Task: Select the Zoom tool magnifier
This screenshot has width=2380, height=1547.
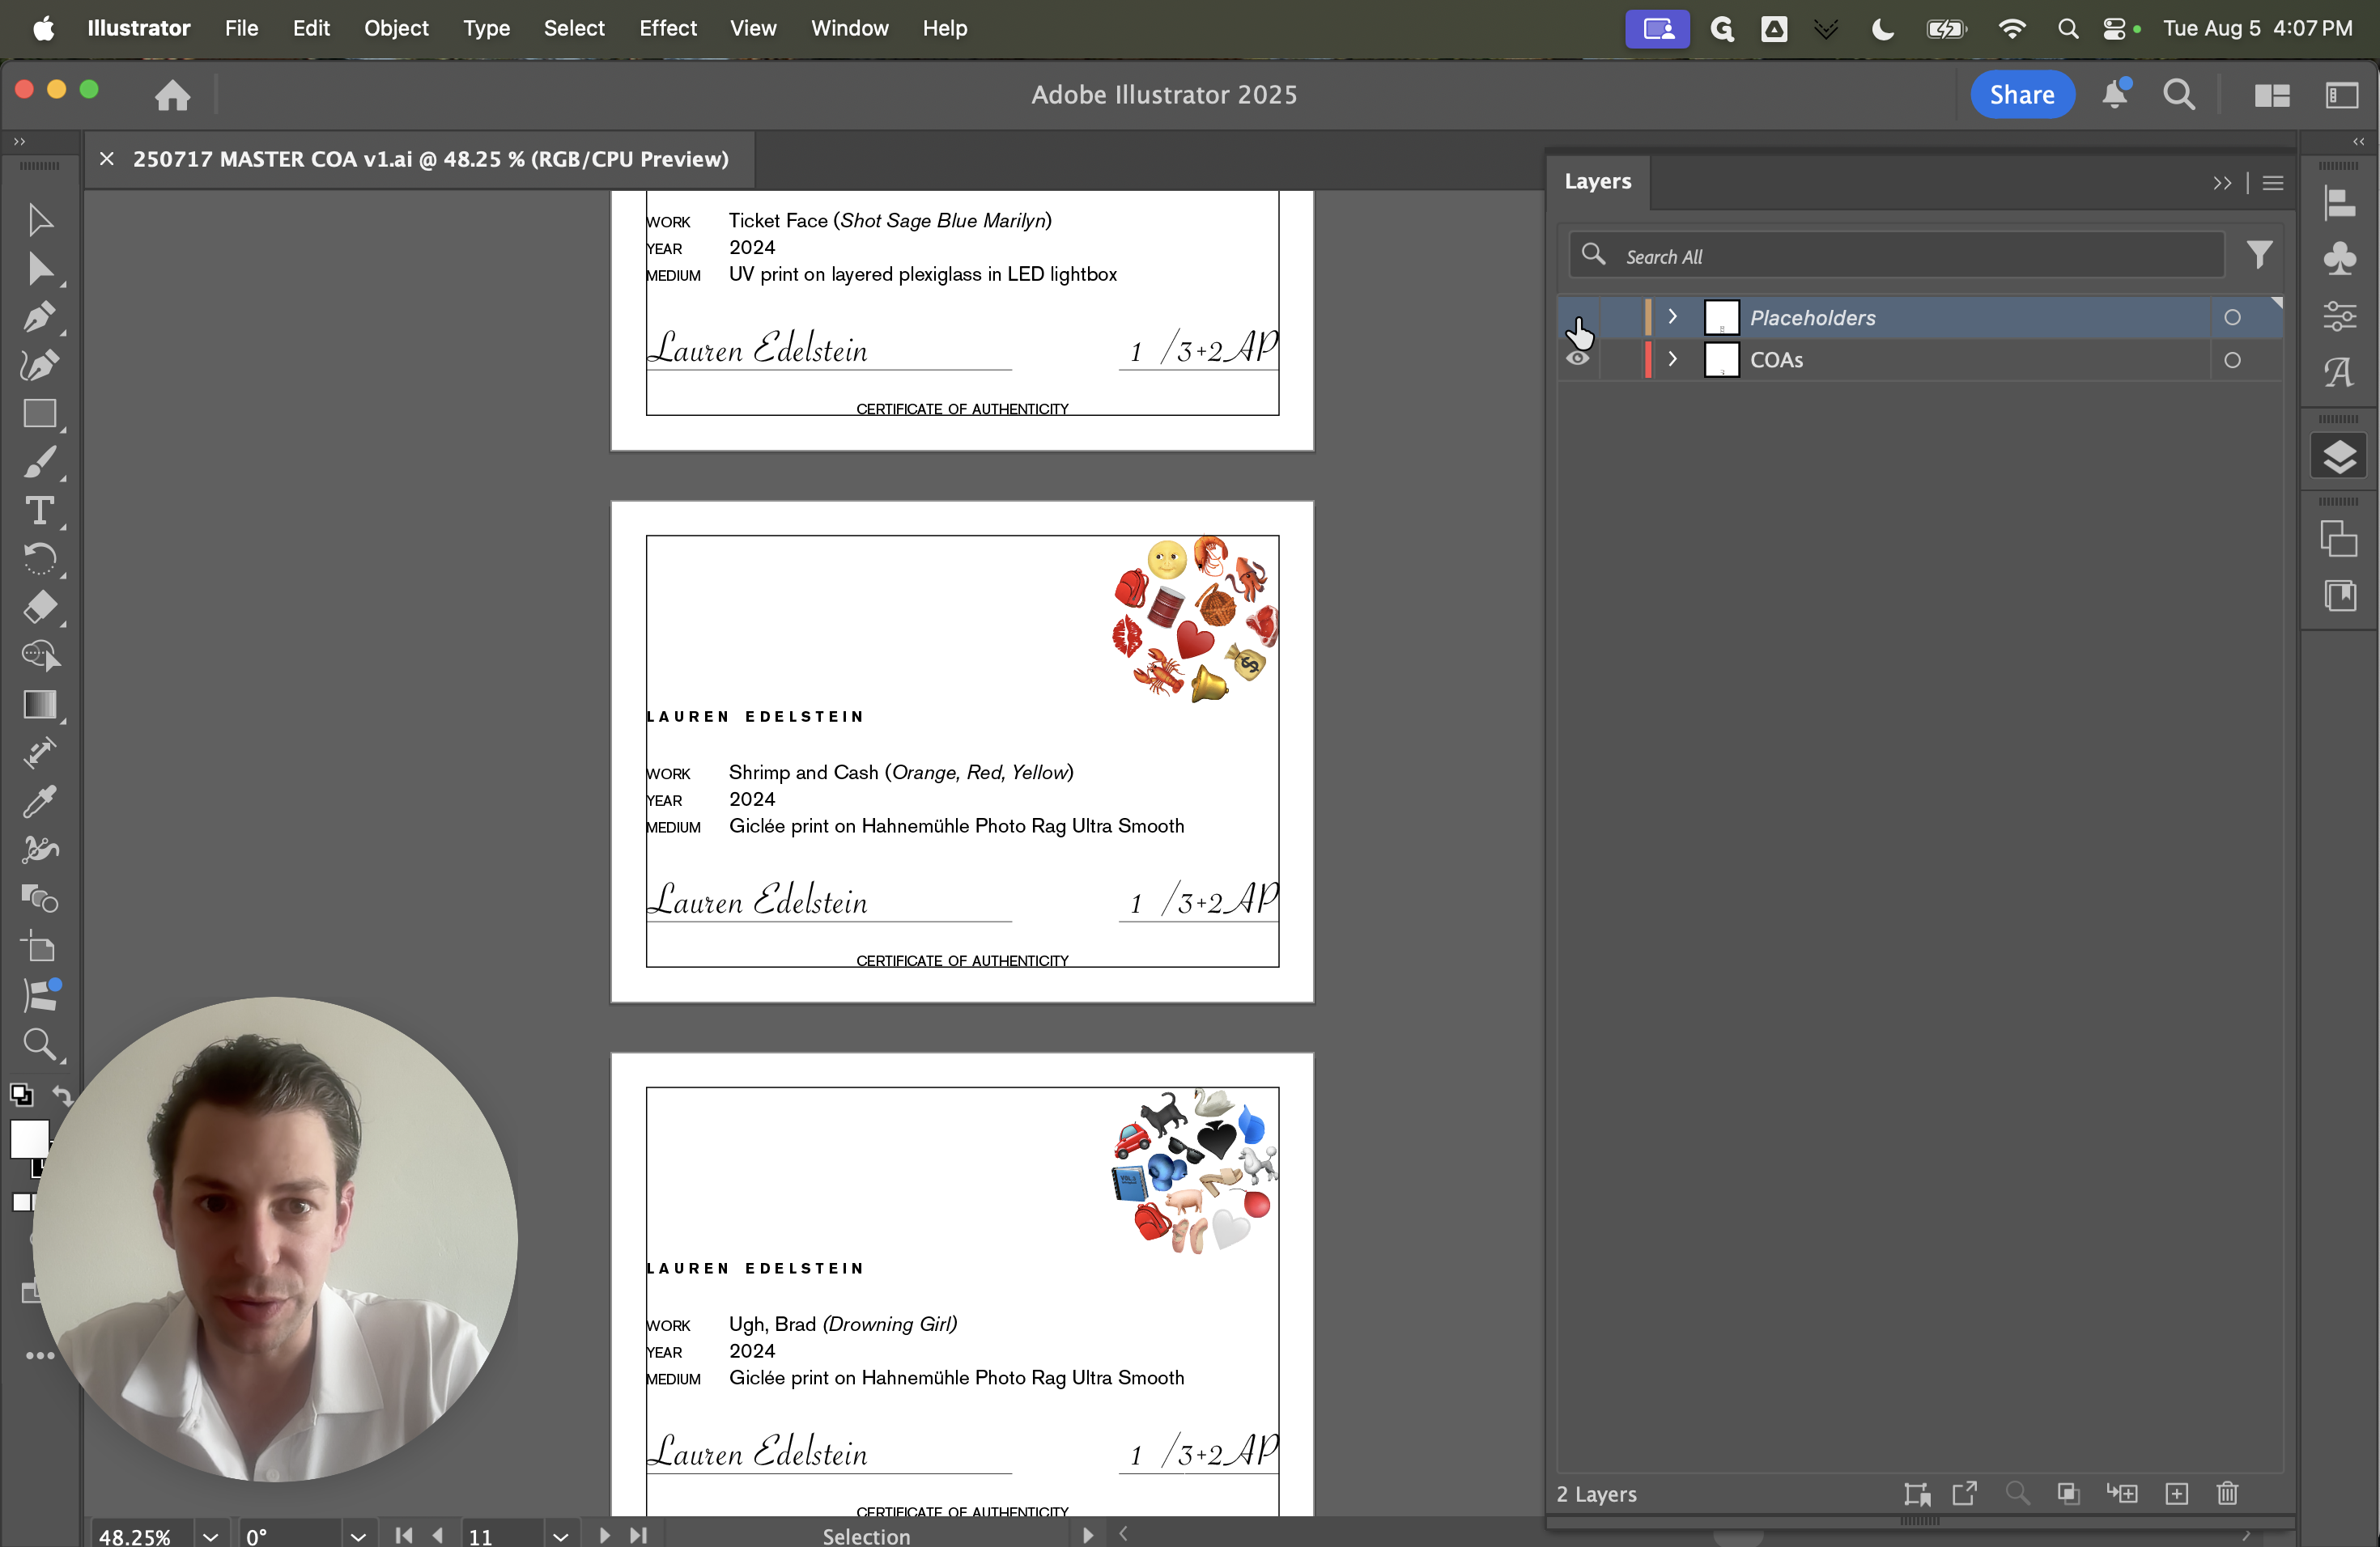Action: 40,1045
